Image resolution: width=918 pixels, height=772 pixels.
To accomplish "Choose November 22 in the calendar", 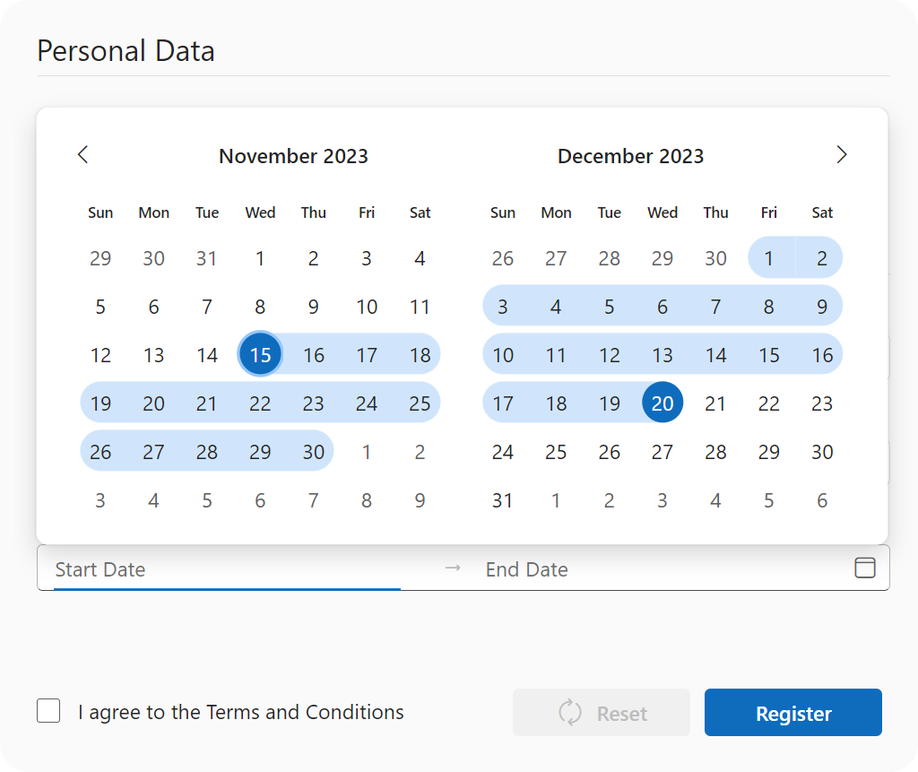I will [260, 403].
